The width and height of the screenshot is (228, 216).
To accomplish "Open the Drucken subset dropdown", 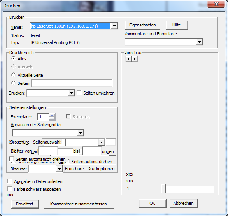I will click(71, 93).
